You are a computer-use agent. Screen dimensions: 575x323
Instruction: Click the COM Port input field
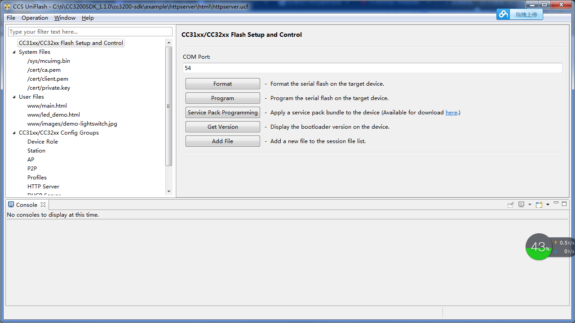point(372,68)
